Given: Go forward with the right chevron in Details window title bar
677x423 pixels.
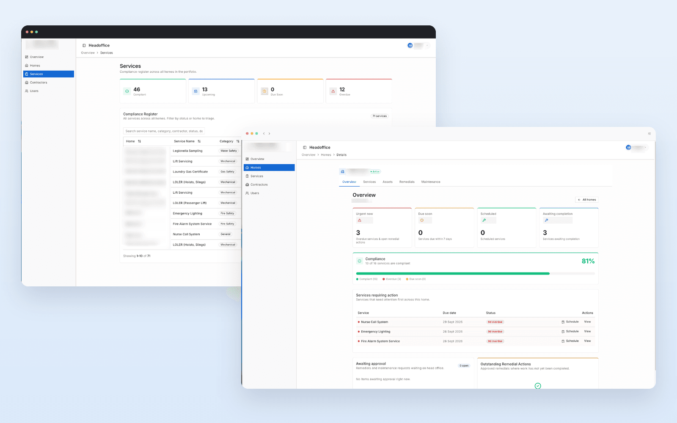Looking at the screenshot, I should point(269,134).
